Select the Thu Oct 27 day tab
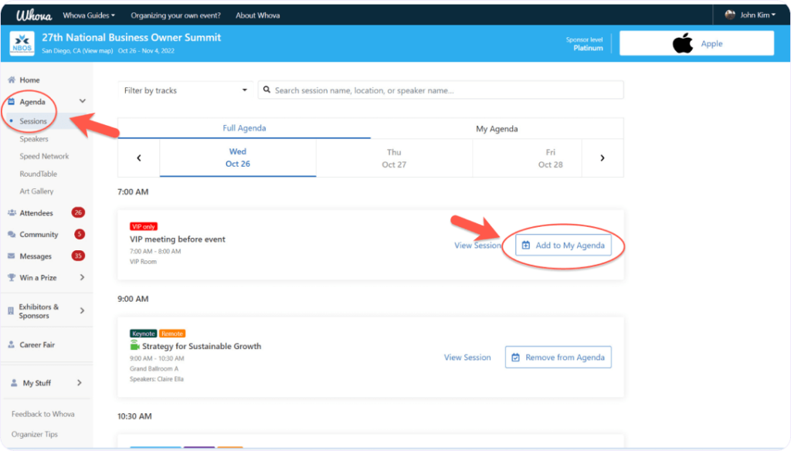 tap(395, 158)
